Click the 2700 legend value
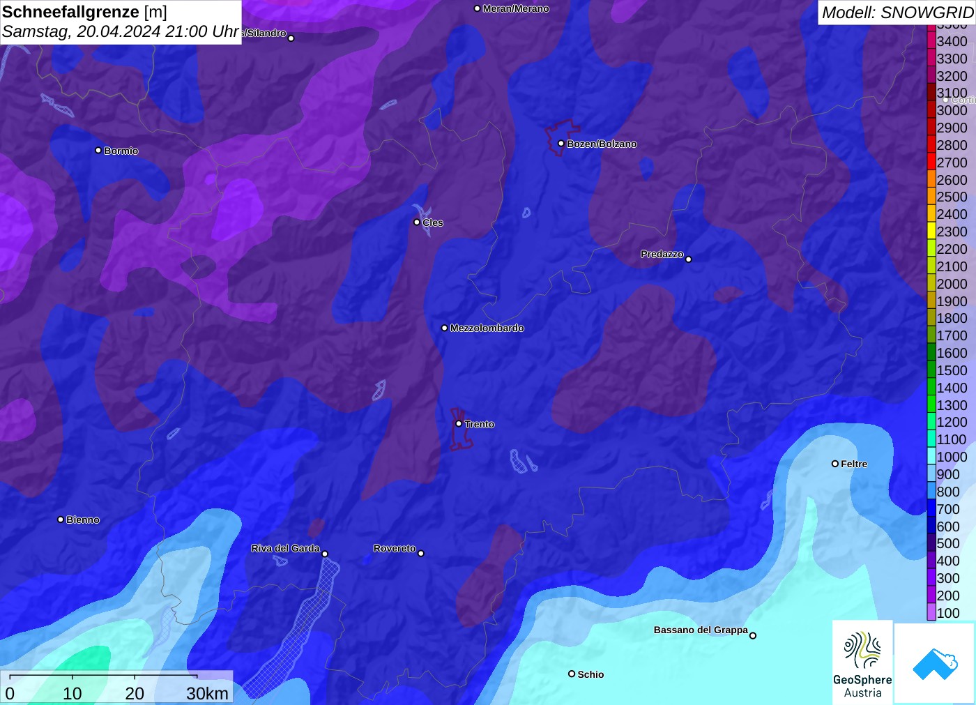This screenshot has width=976, height=705. (x=952, y=162)
